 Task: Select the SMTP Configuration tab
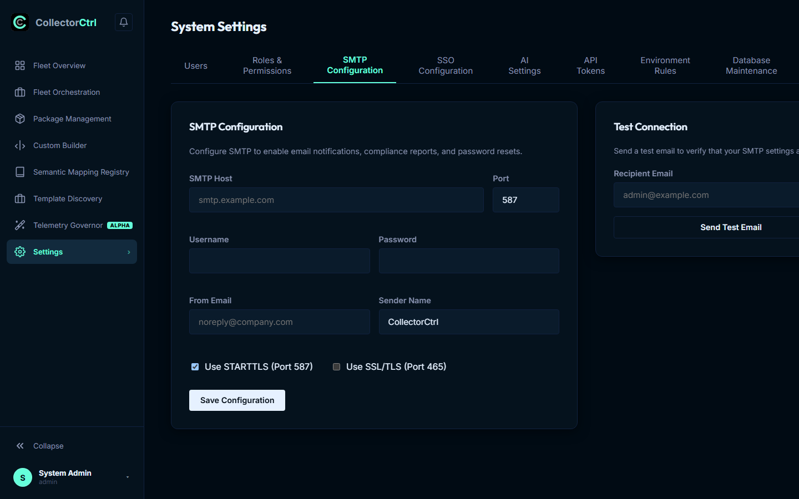355,65
